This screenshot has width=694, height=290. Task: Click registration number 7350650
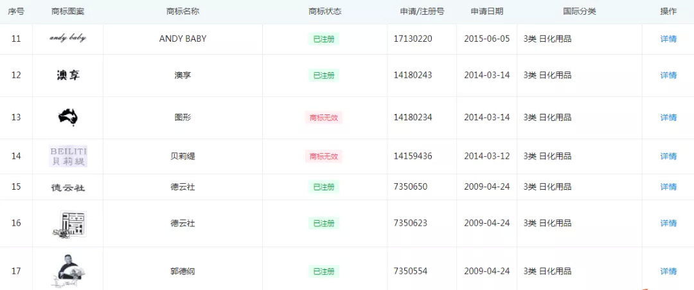[x=410, y=186]
